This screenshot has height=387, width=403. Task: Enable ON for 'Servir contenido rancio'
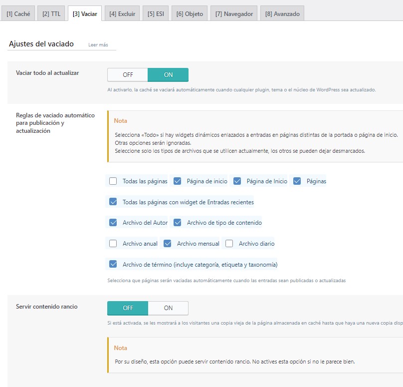point(168,308)
